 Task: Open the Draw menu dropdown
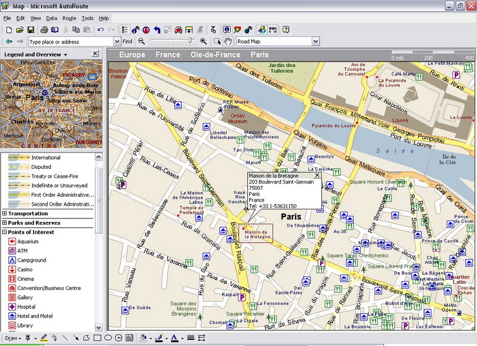(x=13, y=338)
